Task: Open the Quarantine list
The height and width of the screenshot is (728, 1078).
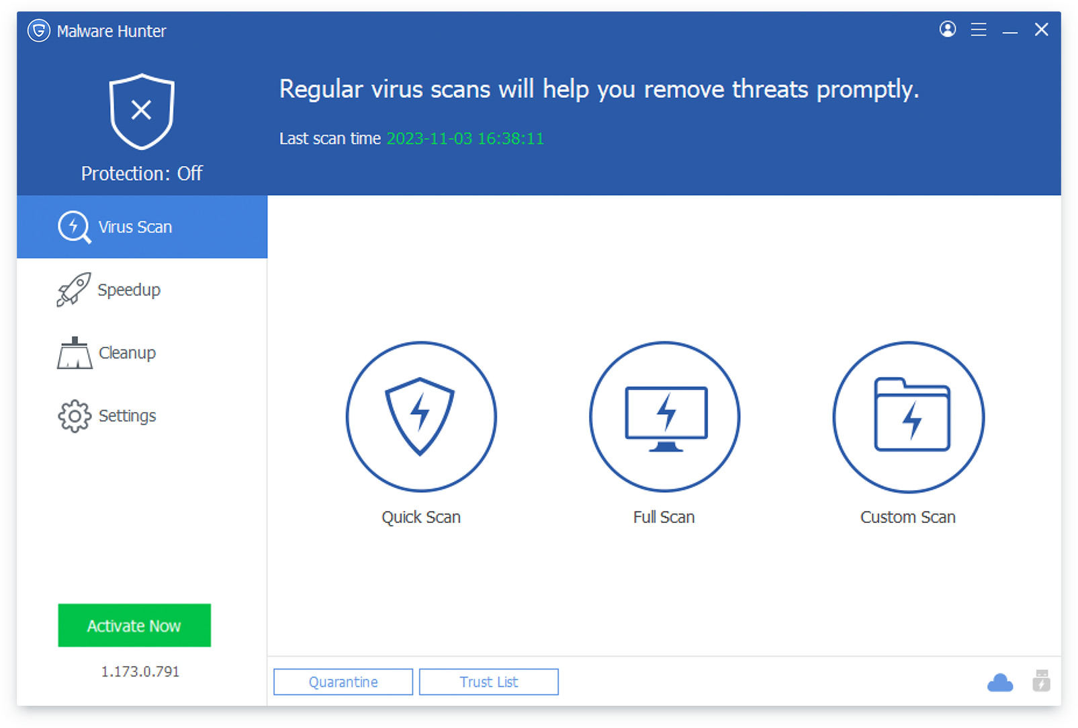Action: point(343,682)
